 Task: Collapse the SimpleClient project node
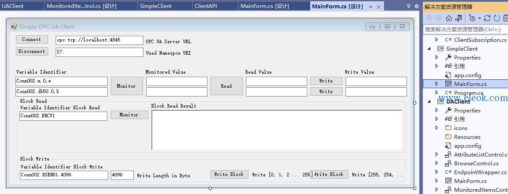pyautogui.click(x=429, y=48)
